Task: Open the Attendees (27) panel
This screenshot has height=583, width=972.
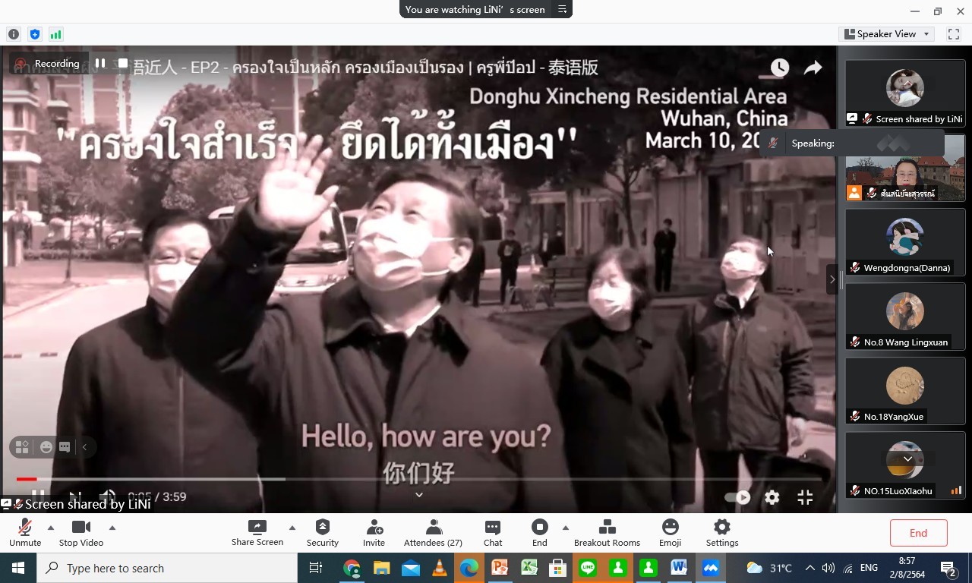Action: pyautogui.click(x=434, y=533)
